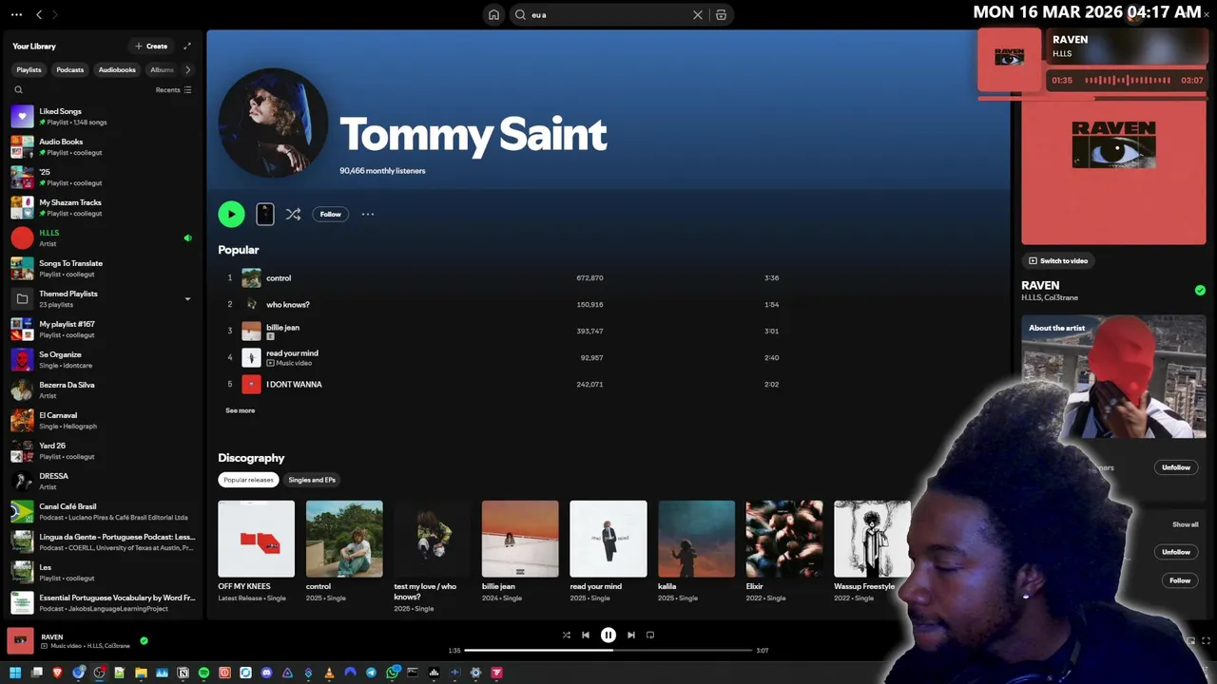This screenshot has height=684, width=1217.
Task: Skip to previous track in player bar
Action: [586, 635]
